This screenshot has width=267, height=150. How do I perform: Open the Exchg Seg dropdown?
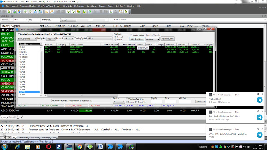[51, 39]
